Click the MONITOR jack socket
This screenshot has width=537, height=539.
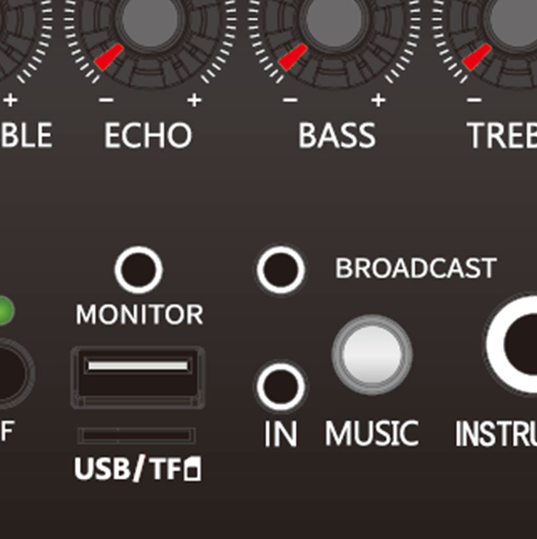138,270
